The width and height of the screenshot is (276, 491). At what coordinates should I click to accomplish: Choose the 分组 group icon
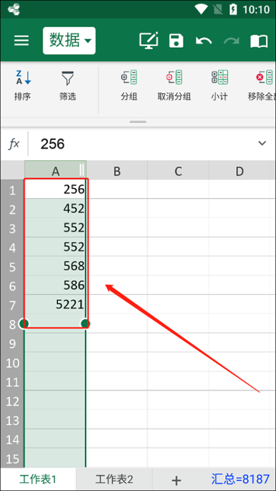point(129,85)
